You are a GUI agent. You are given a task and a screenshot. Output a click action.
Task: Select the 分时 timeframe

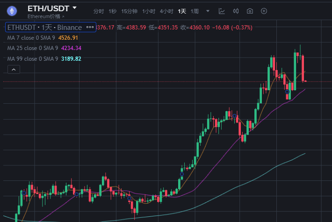[x=98, y=11]
